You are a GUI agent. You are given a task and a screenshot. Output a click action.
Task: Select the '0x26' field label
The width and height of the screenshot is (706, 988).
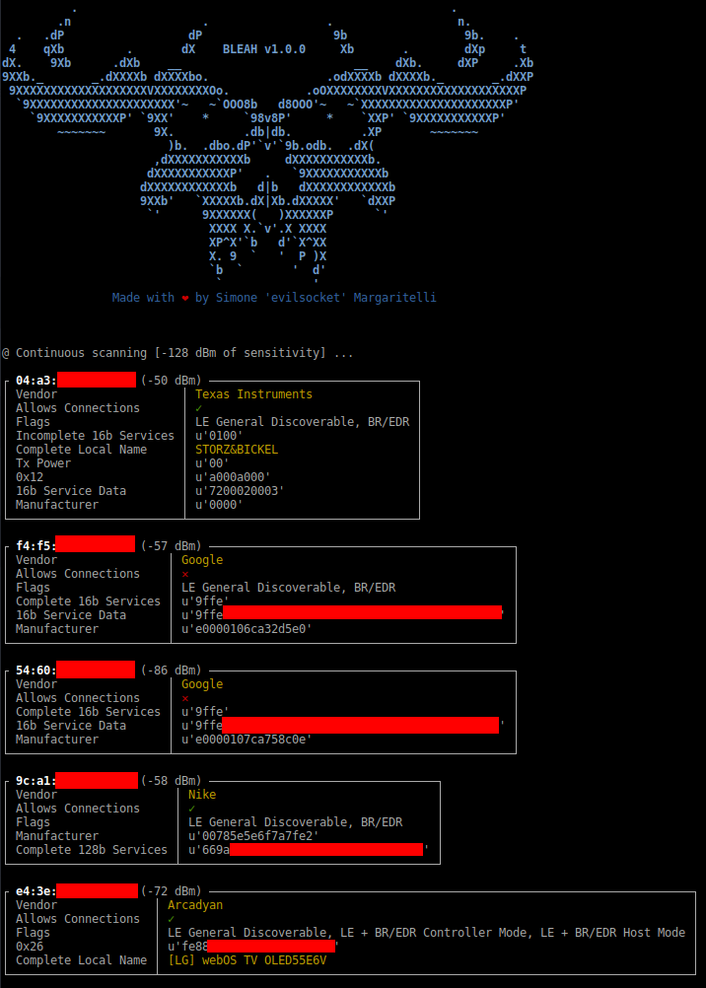pos(30,947)
